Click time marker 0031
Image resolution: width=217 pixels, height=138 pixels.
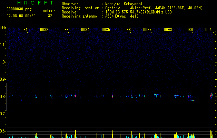(23, 30)
